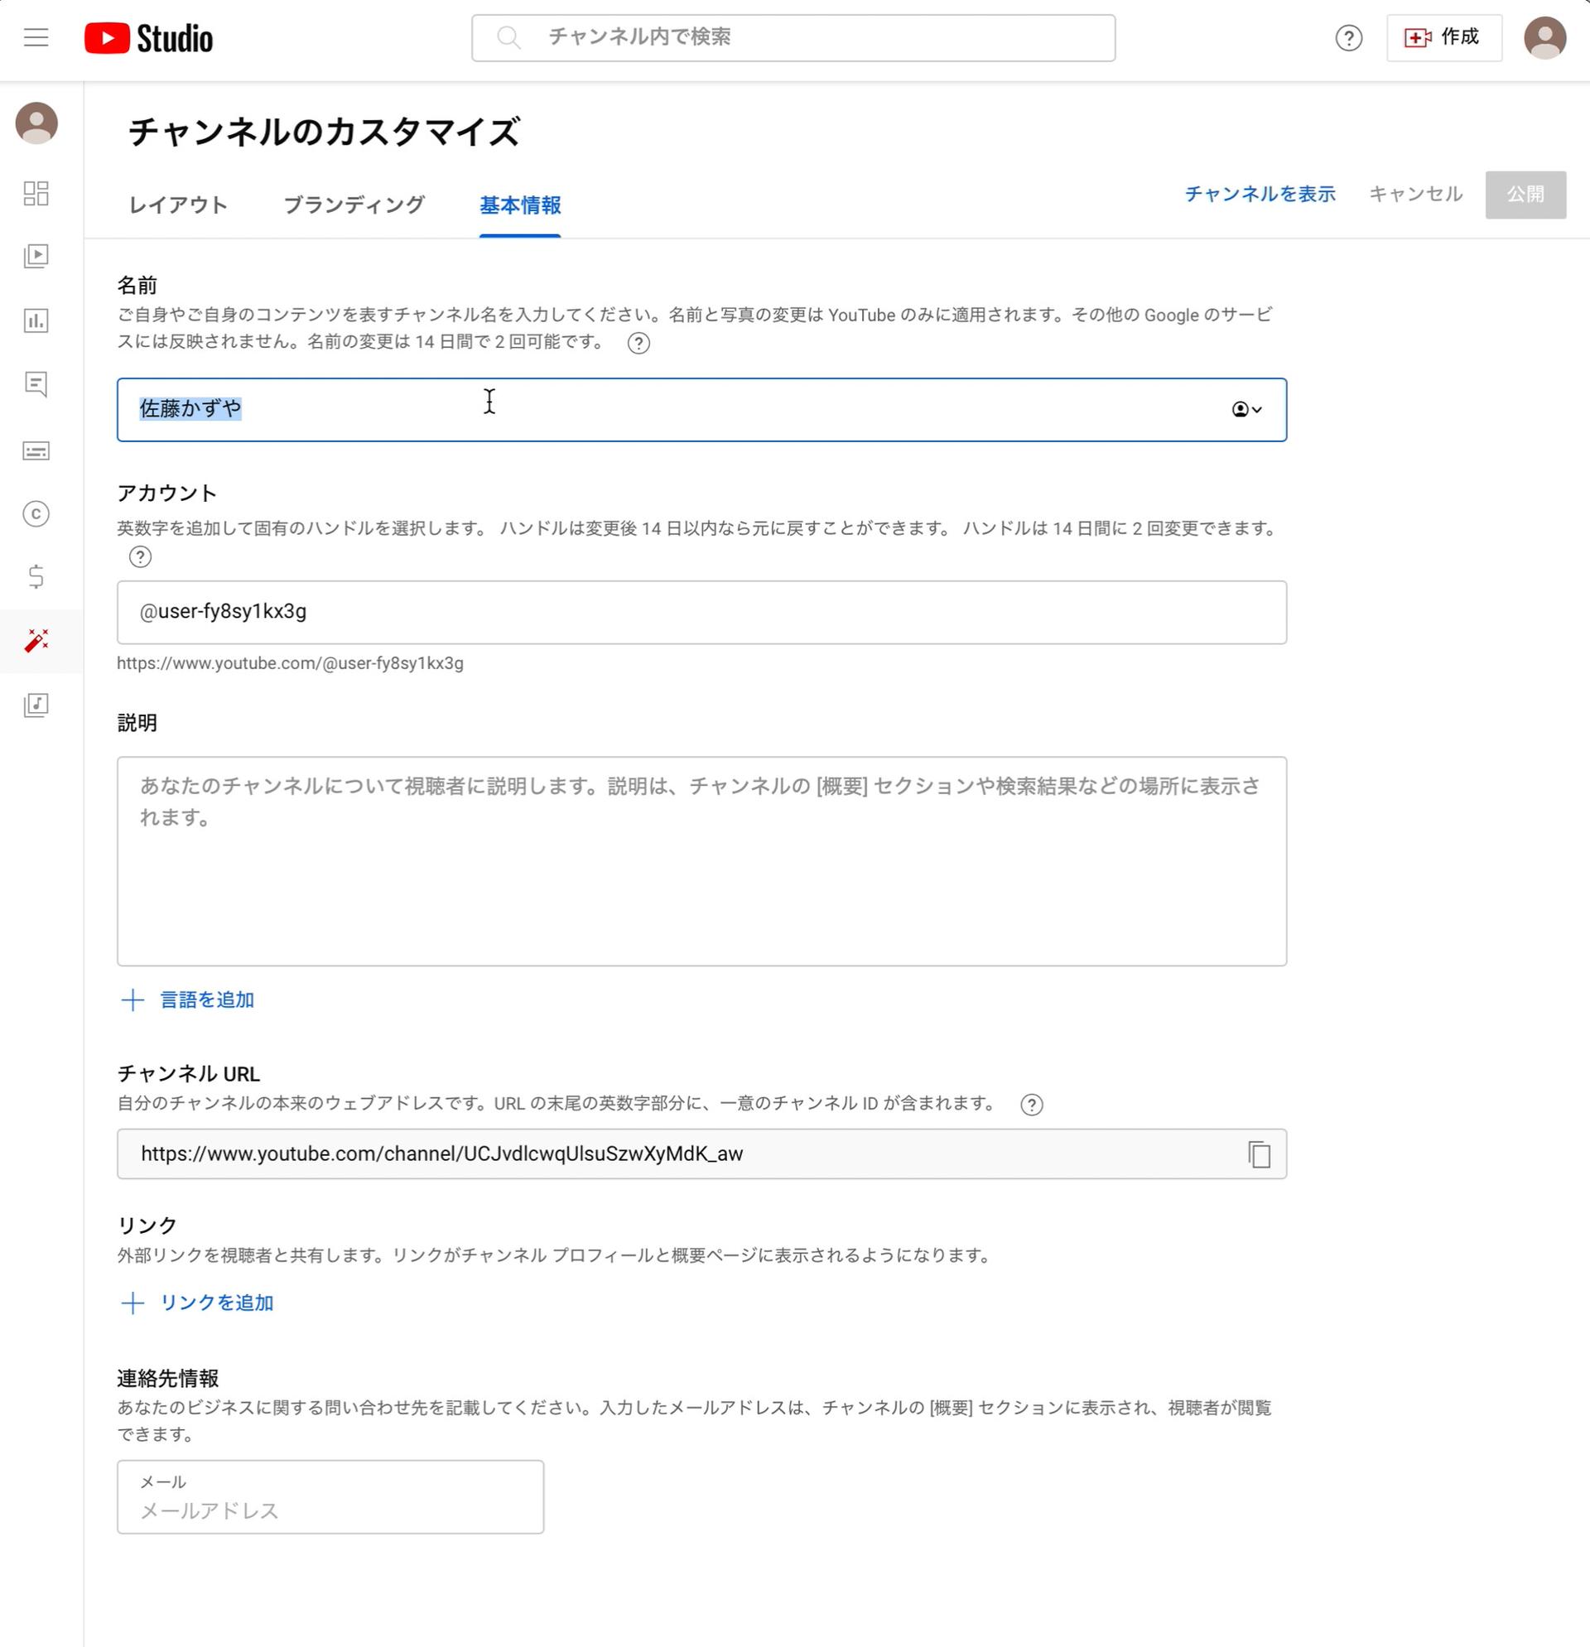The image size is (1590, 1647).
Task: Open the Comments section from the sidebar
Action: pos(36,387)
